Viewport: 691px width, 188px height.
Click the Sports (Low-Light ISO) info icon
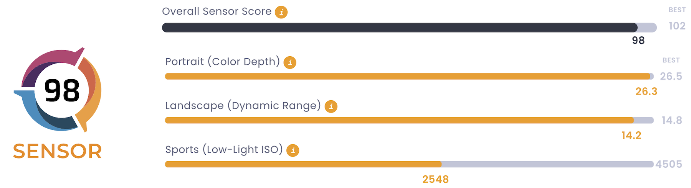click(293, 150)
